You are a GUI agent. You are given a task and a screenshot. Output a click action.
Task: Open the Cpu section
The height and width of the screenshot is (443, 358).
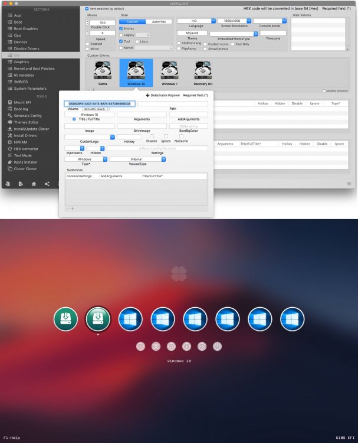pos(17,35)
